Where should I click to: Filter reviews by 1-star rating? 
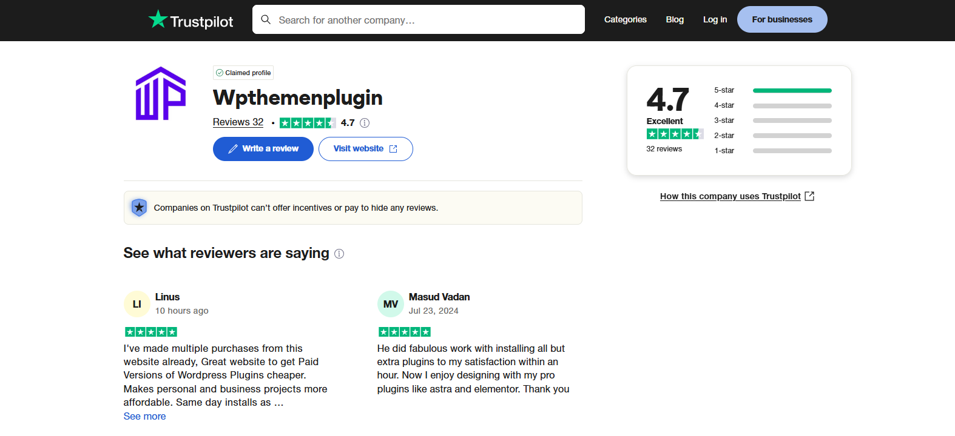[x=772, y=151]
